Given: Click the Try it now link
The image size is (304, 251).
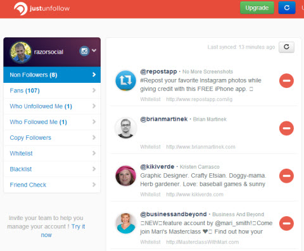Looking at the screenshot, I should [x=63, y=231].
